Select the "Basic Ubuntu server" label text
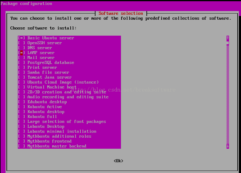 51,38
